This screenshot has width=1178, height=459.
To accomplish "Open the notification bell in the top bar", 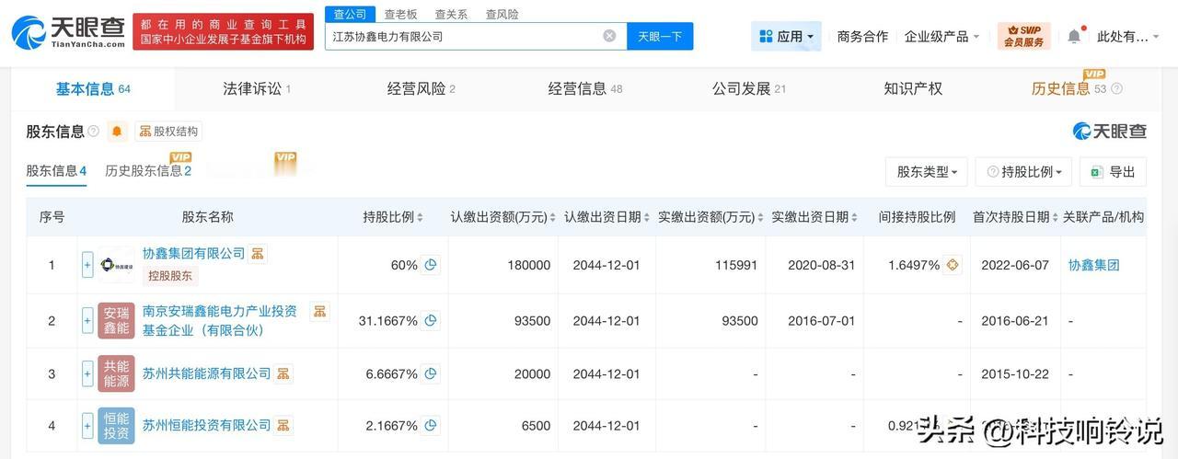I will [x=1074, y=36].
